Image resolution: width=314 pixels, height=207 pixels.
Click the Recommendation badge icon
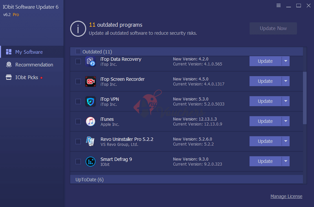[x=9, y=65]
